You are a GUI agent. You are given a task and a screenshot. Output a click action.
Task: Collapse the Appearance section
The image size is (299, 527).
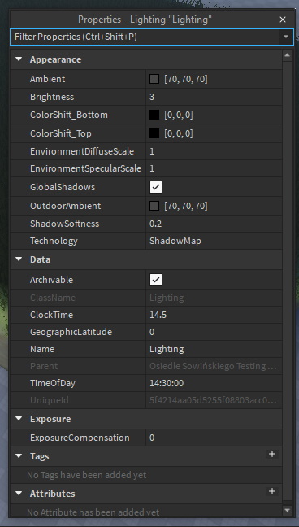[19, 59]
